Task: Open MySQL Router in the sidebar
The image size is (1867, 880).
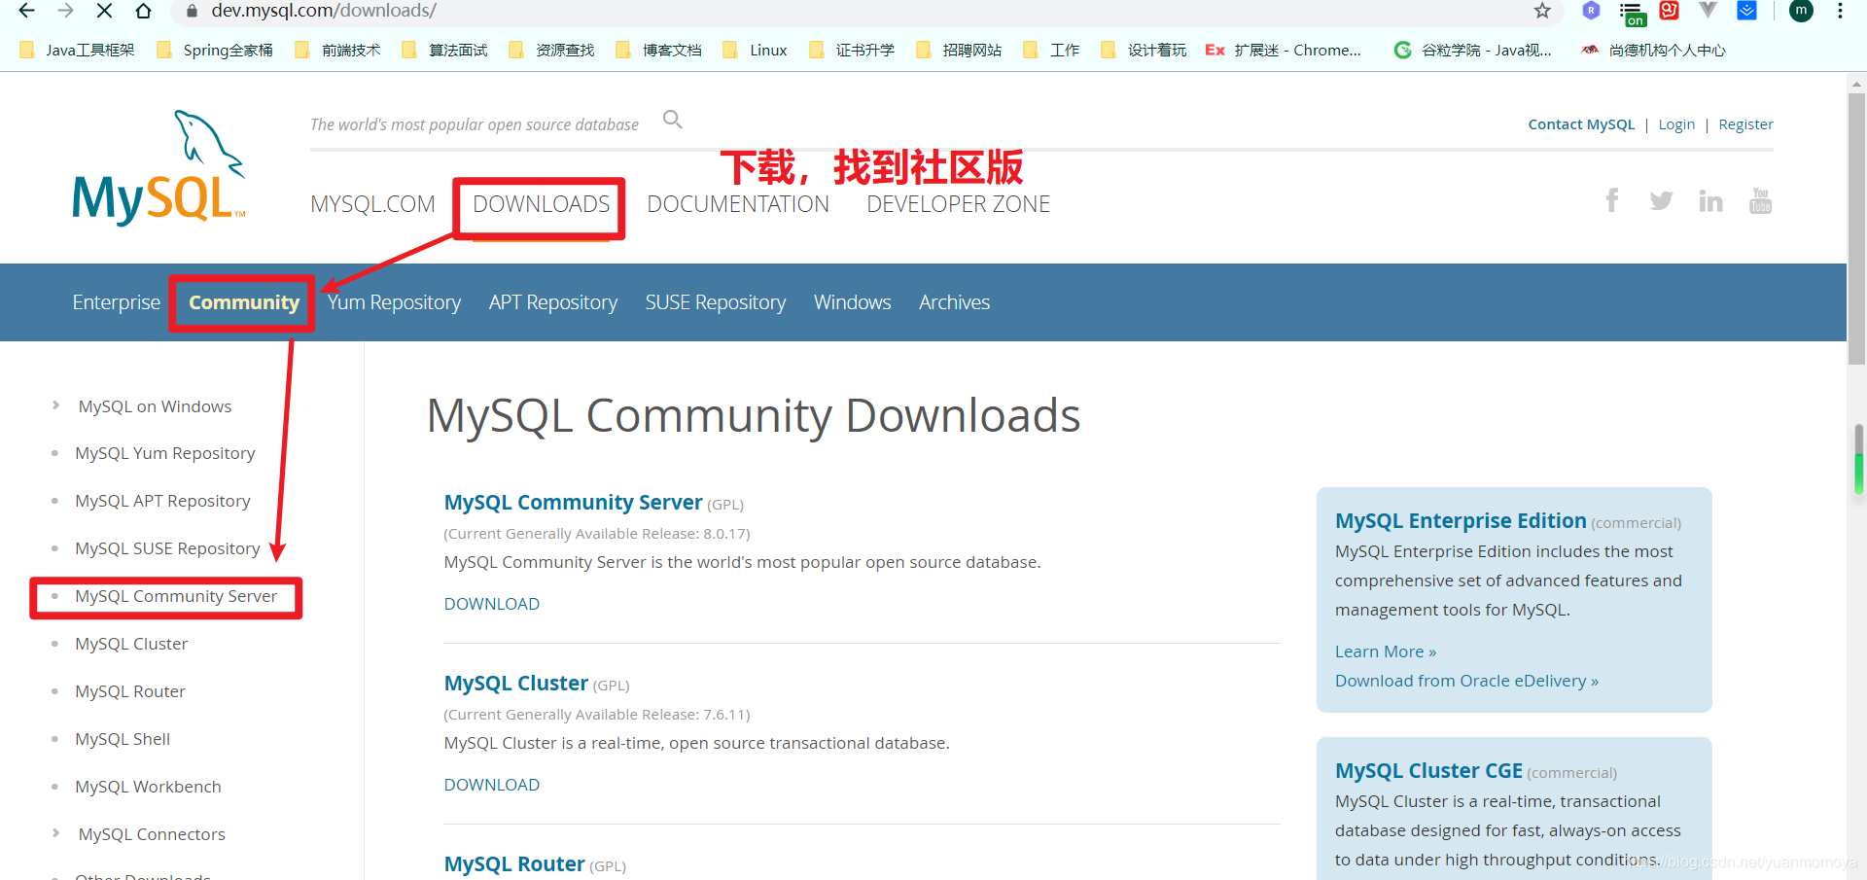Action: [130, 691]
